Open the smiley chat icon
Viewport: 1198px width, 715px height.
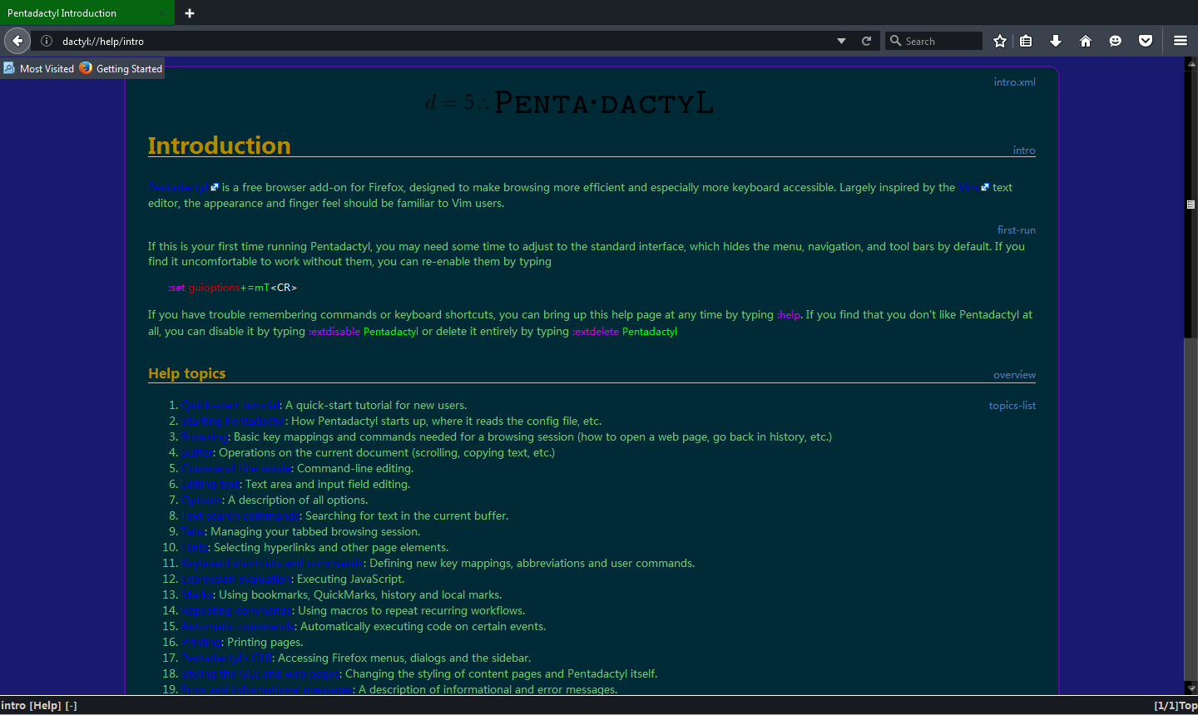point(1116,41)
